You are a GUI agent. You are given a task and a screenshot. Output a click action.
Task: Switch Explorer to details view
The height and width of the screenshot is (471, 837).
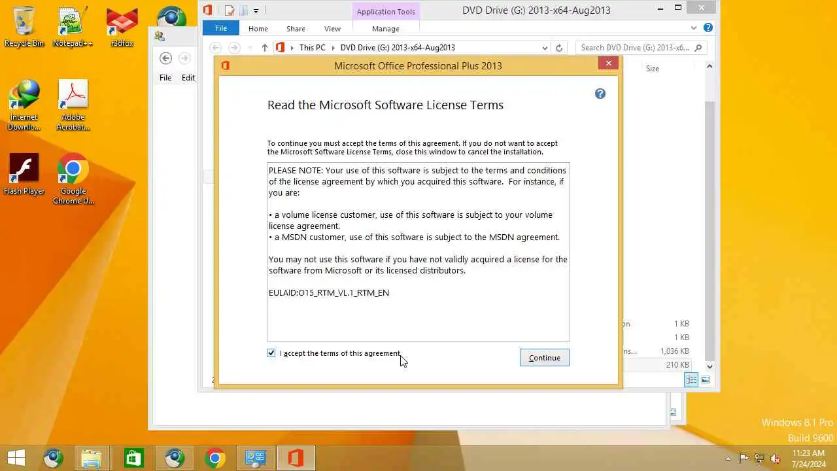click(691, 380)
